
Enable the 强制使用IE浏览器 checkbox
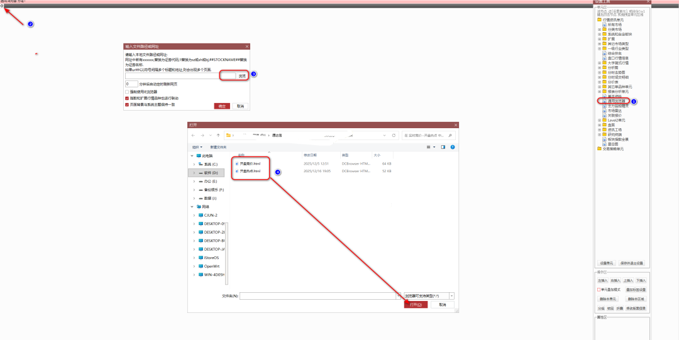pos(127,92)
